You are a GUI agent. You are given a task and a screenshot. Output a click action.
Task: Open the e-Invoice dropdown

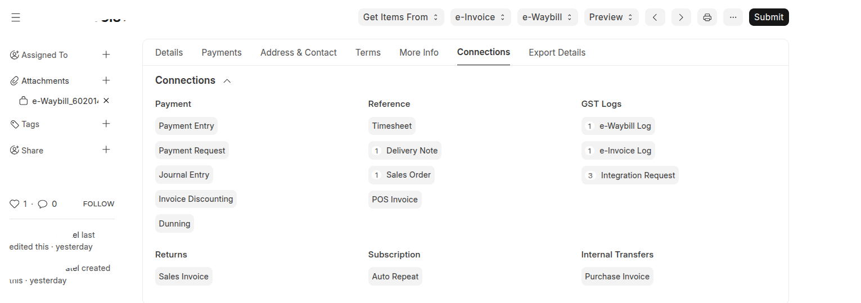pos(480,17)
